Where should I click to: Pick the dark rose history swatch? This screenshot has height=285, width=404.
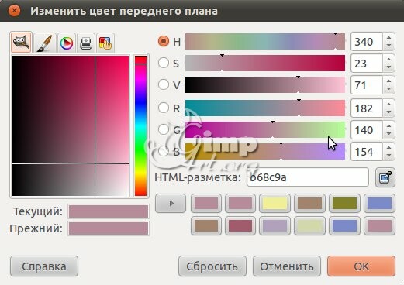[240, 226]
